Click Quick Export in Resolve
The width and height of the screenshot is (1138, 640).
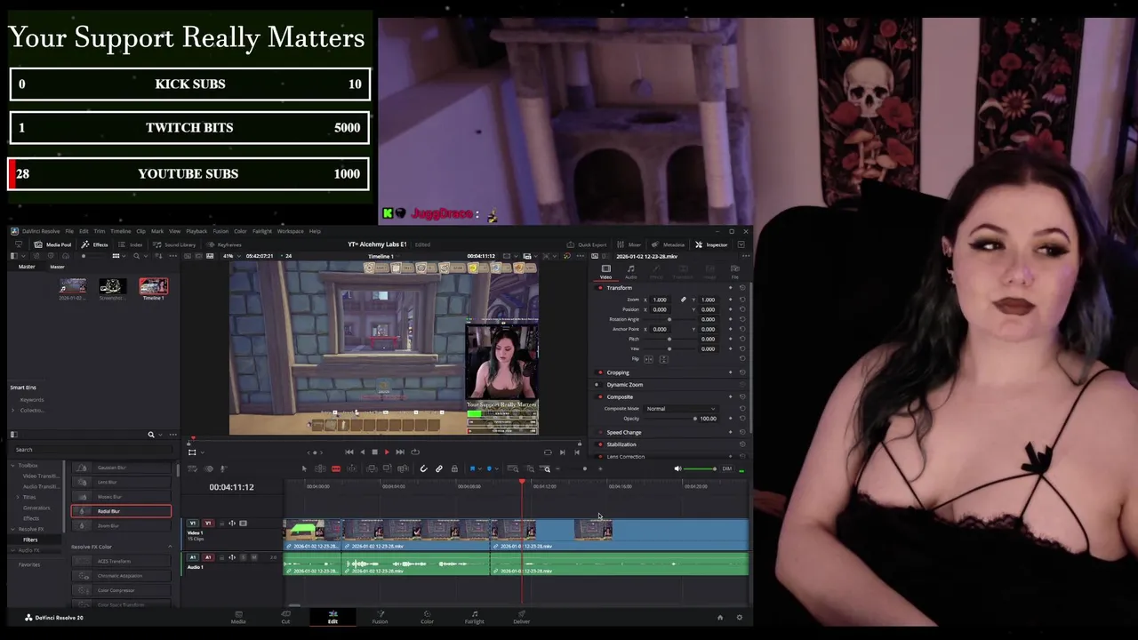(x=587, y=244)
